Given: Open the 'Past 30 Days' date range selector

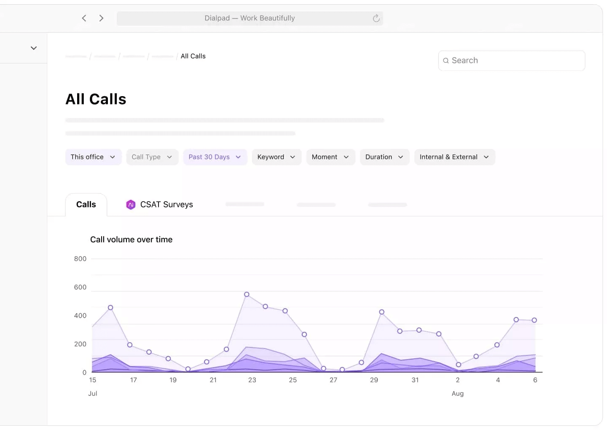Looking at the screenshot, I should [215, 157].
